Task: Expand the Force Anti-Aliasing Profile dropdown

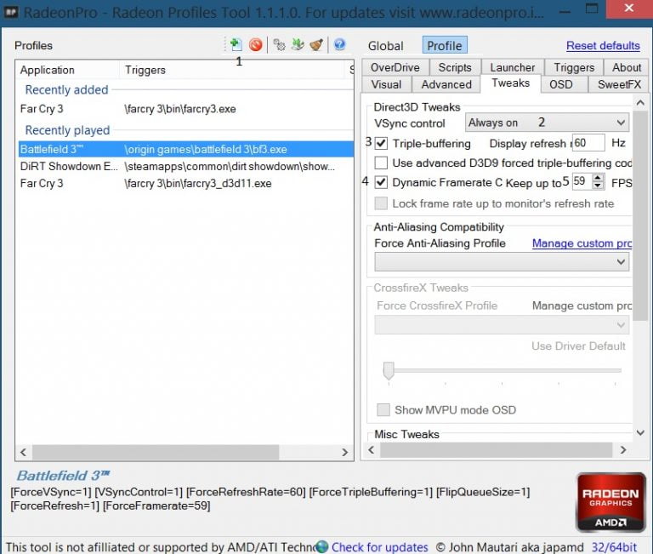Action: coord(502,262)
